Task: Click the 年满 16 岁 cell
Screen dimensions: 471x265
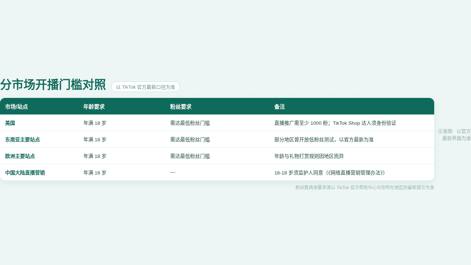Action: click(95, 173)
